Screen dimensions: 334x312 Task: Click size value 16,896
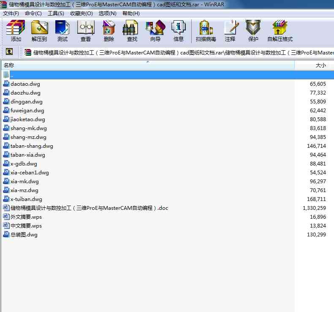(x=318, y=217)
